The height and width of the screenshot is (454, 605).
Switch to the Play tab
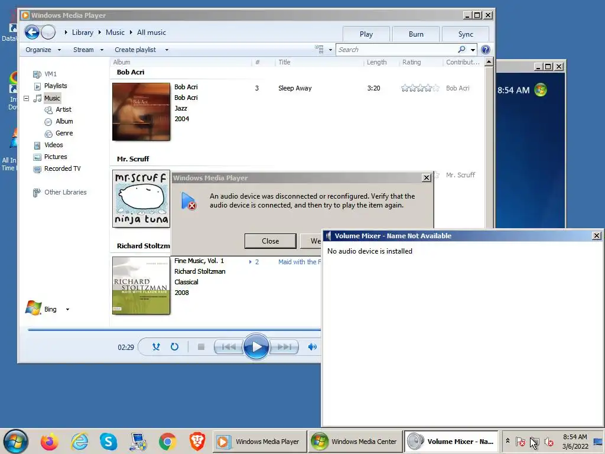(x=366, y=34)
